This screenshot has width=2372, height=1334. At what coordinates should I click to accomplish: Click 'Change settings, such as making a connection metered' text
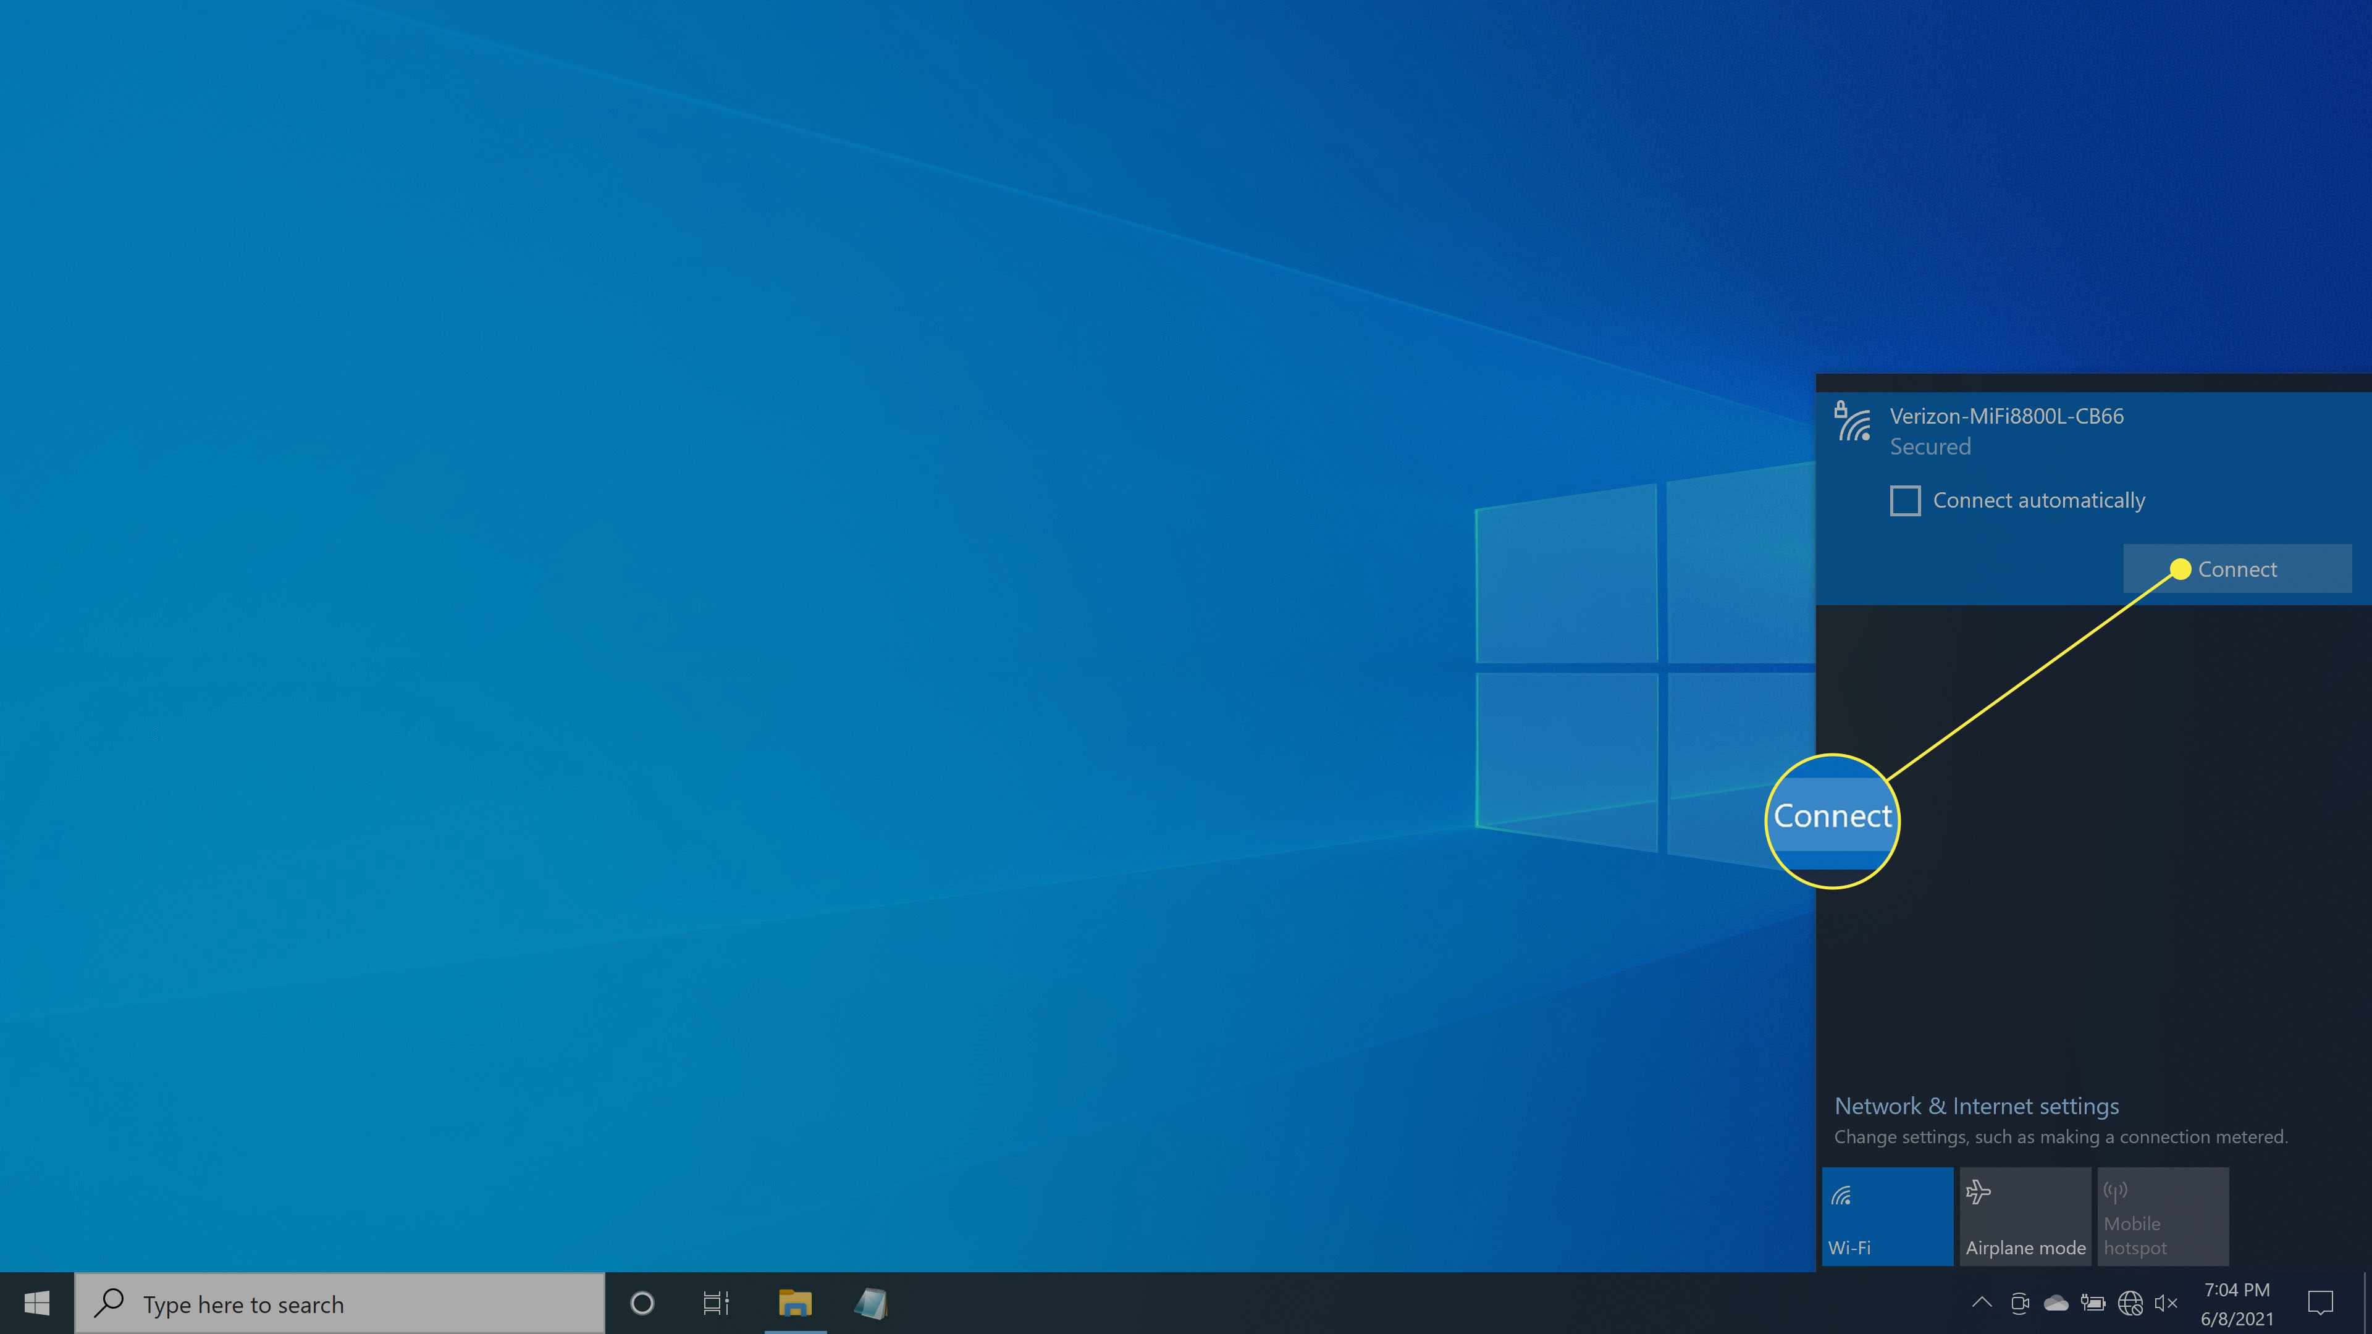2061,1137
